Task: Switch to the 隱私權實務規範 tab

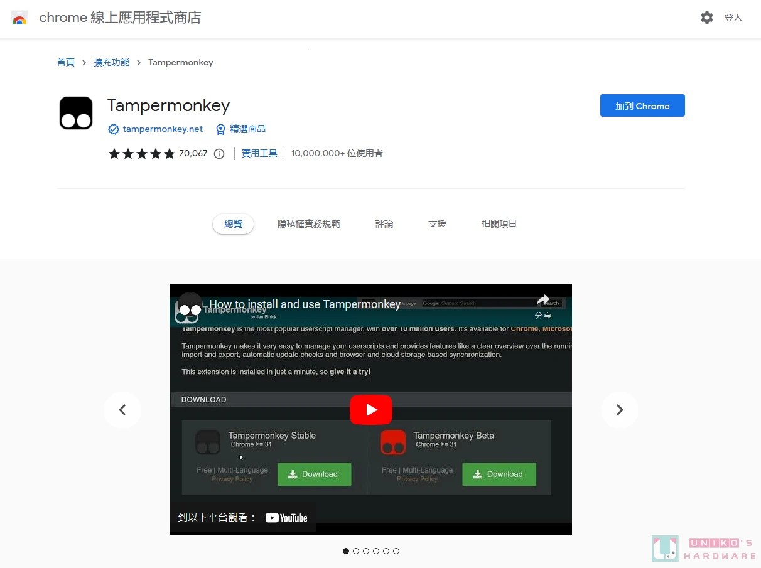Action: (309, 224)
